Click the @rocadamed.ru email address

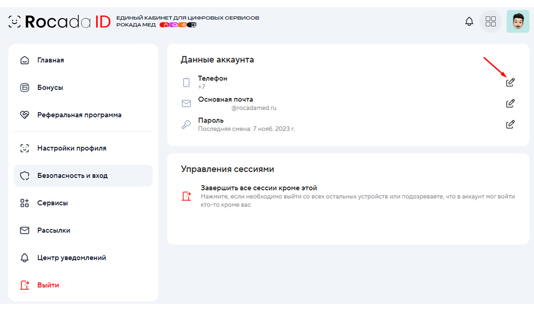(x=254, y=108)
